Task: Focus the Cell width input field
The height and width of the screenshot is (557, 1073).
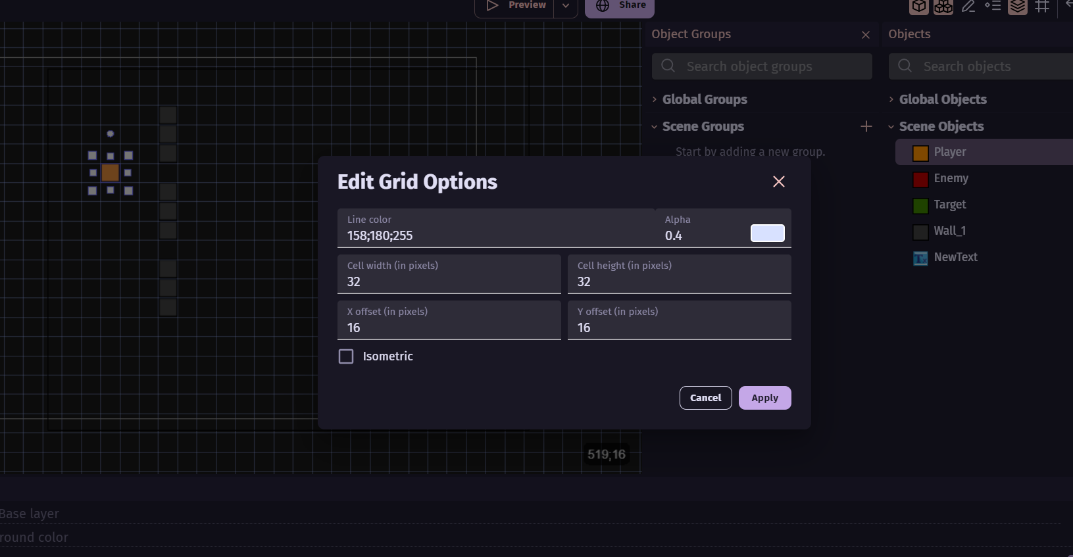Action: 449,281
